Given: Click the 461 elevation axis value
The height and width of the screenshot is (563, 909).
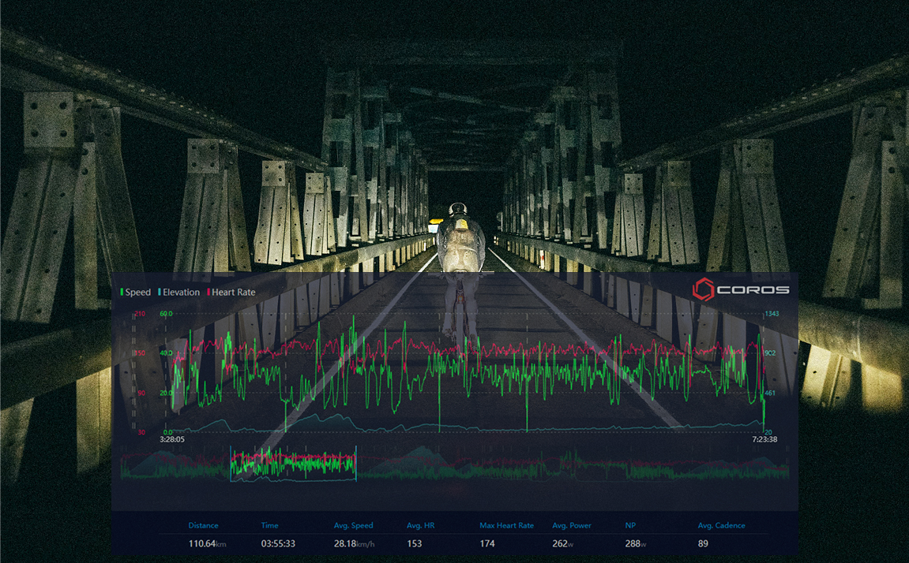Looking at the screenshot, I should [x=771, y=393].
